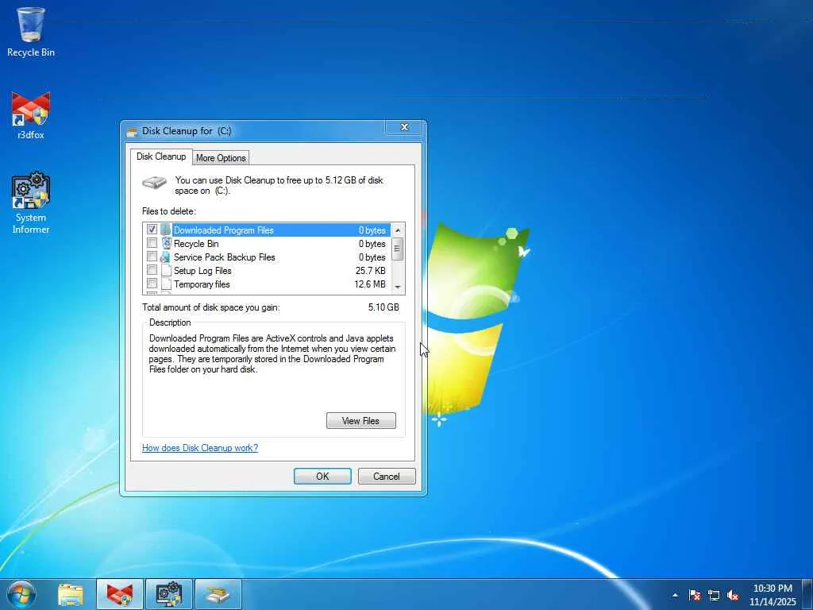Click the Show Desktop strip at the taskbar's end

(807, 594)
